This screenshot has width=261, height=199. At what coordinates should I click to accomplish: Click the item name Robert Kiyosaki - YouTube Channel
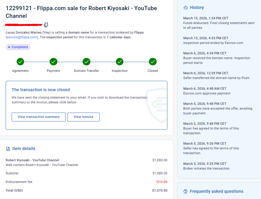32,160
